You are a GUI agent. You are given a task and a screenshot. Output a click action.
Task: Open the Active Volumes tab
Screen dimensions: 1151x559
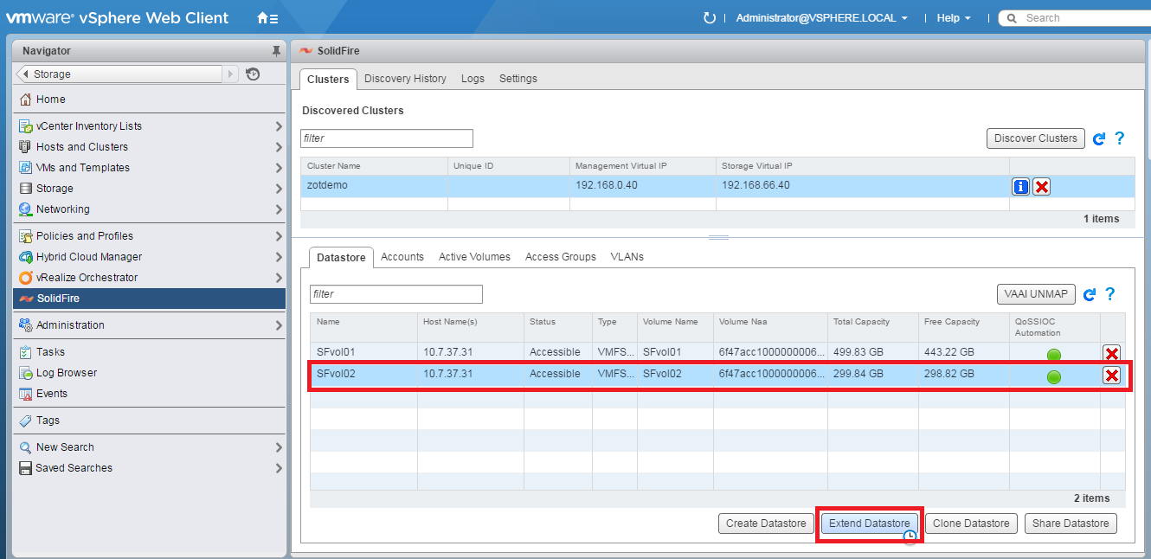click(474, 257)
